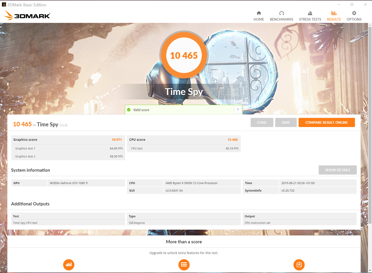Viewport: 372px width, 273px height.
Task: Click the SystemInfo label cell
Action: (x=260, y=191)
